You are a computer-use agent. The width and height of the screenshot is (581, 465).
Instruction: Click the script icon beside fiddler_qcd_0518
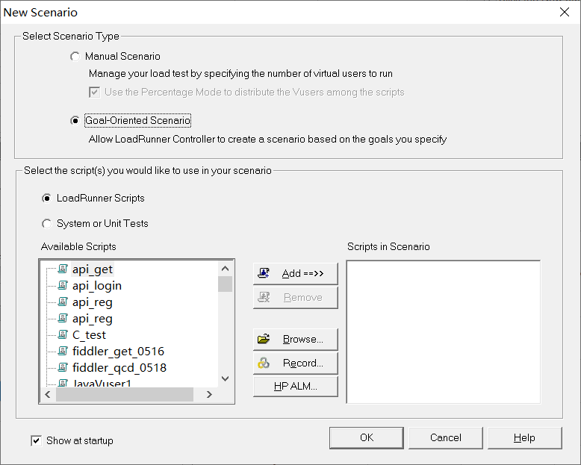(x=63, y=368)
